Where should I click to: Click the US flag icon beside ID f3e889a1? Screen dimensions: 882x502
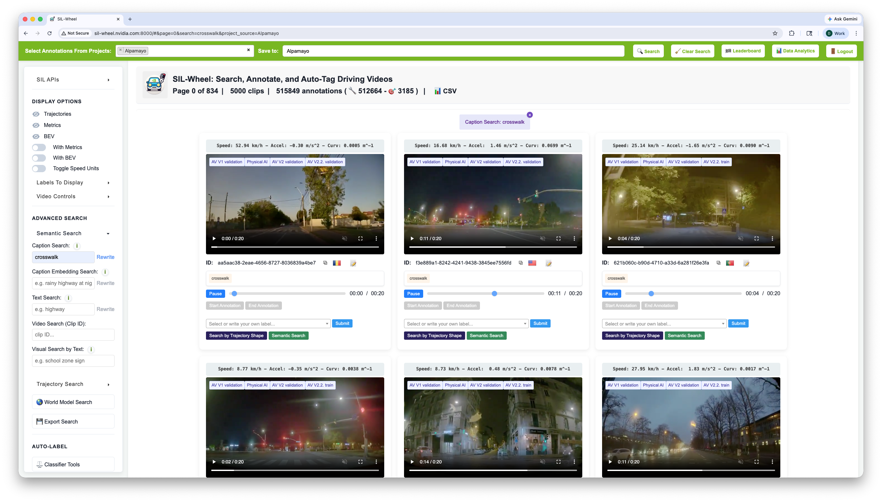(532, 263)
